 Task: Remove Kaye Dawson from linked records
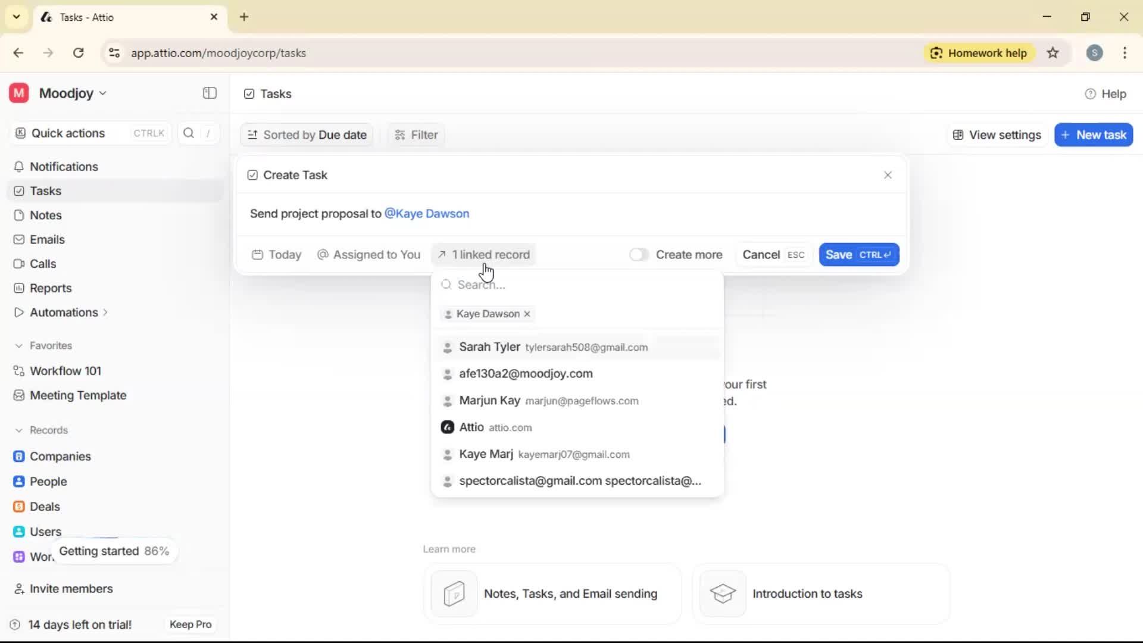click(x=527, y=314)
